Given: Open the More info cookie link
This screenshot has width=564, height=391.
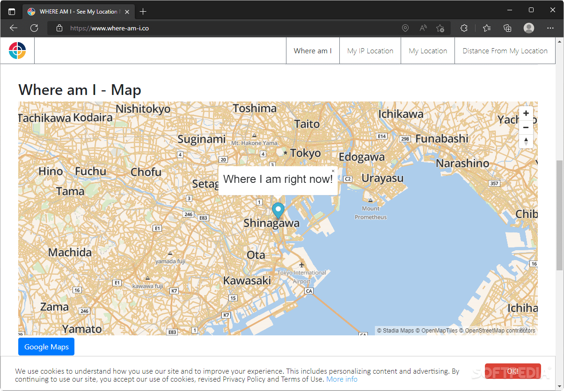Looking at the screenshot, I should click(342, 379).
